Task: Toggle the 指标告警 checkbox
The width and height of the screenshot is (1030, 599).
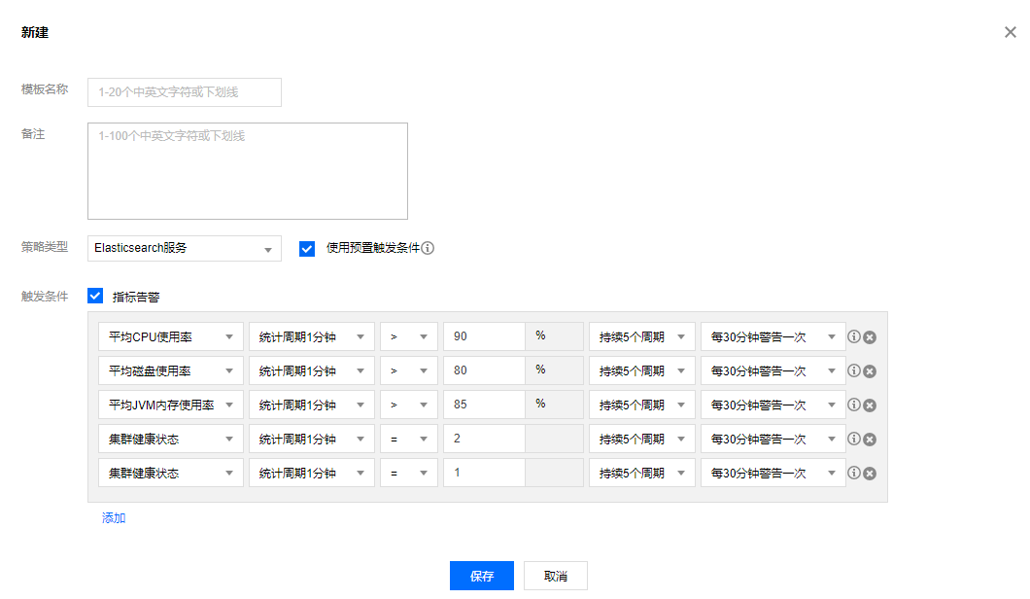Action: click(95, 296)
